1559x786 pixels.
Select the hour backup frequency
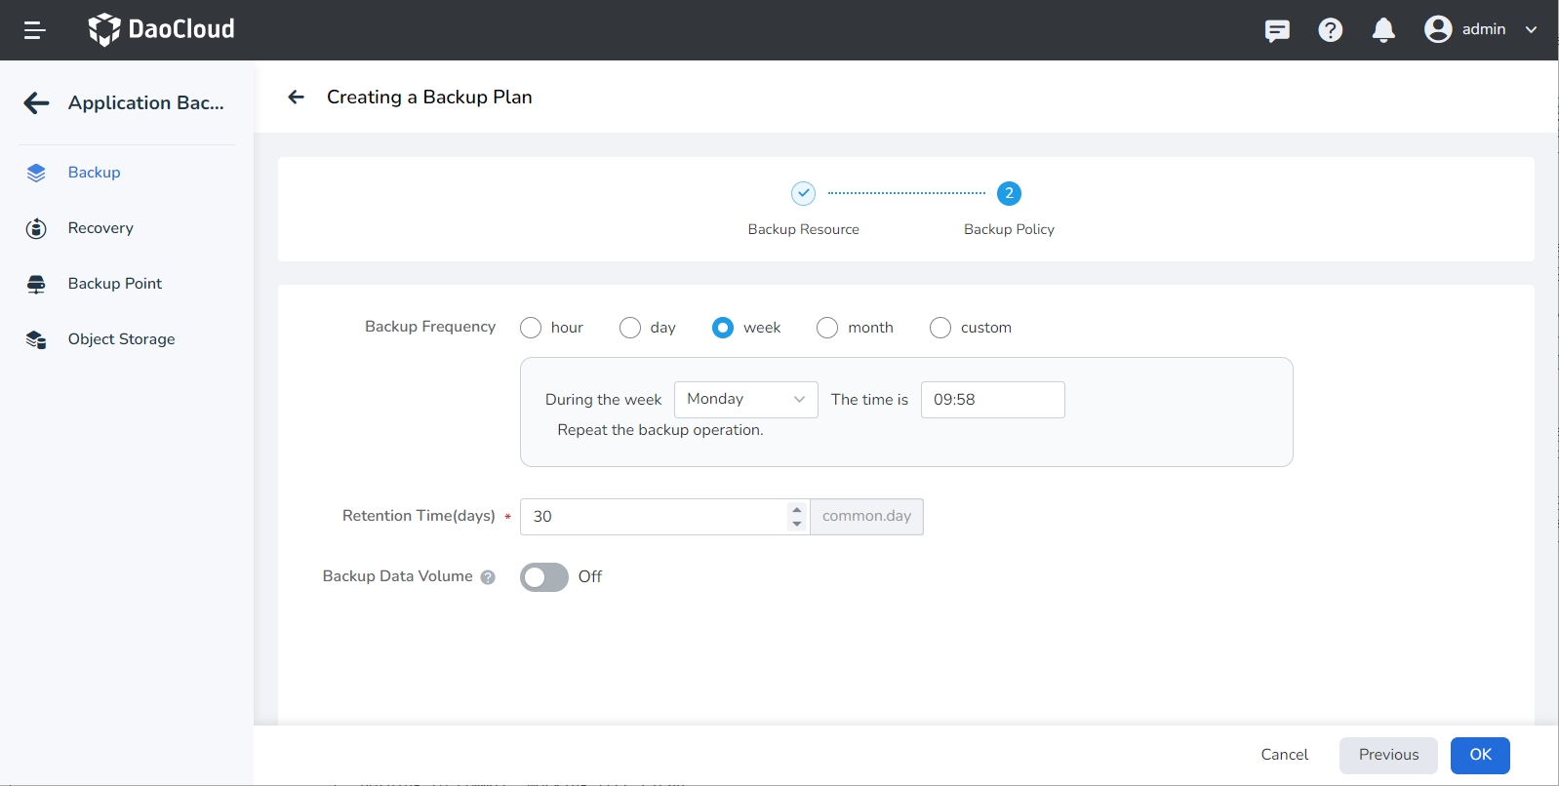point(531,328)
